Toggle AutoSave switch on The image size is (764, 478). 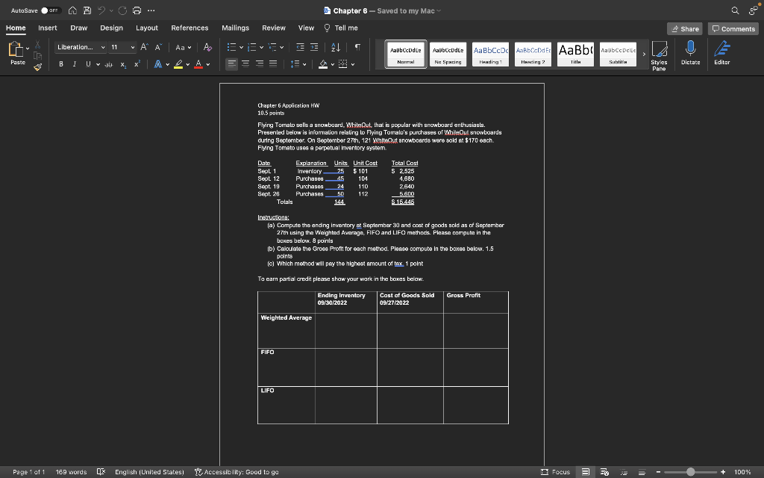(51, 10)
